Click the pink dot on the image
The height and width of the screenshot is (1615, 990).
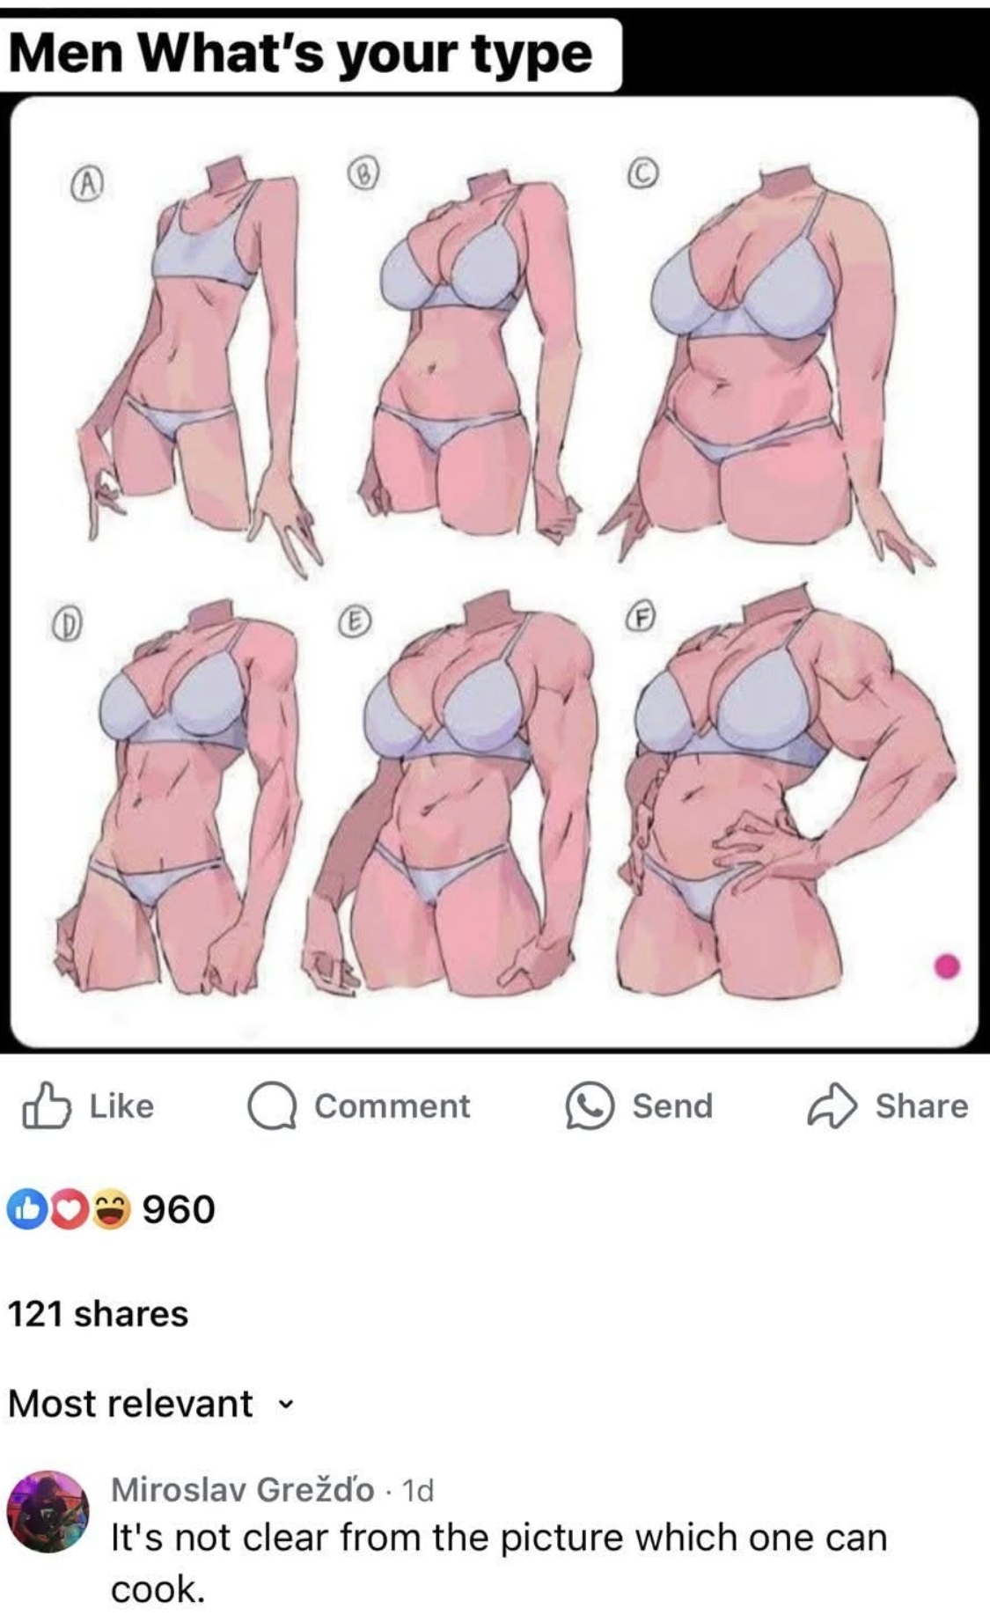click(x=947, y=965)
